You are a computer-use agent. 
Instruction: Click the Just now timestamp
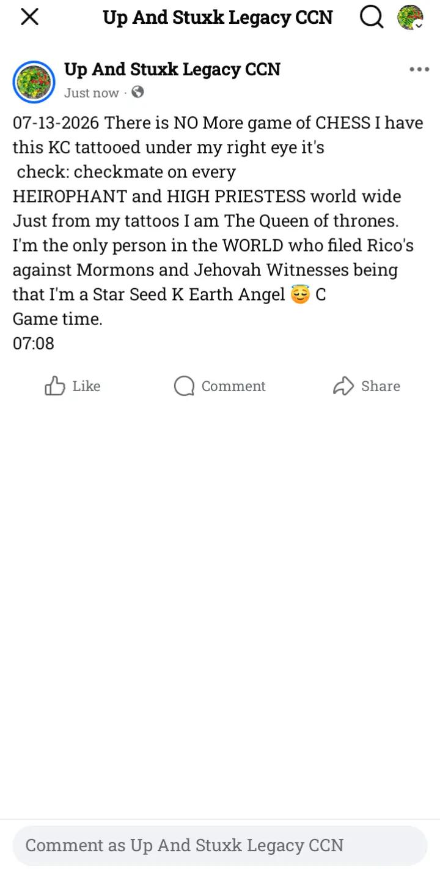92,93
